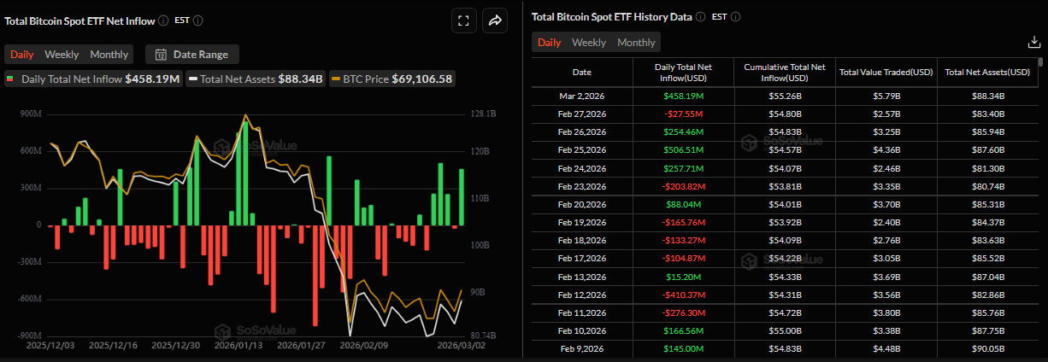Image resolution: width=1048 pixels, height=362 pixels.
Task: Switch chart to Monthly view
Action: (109, 55)
